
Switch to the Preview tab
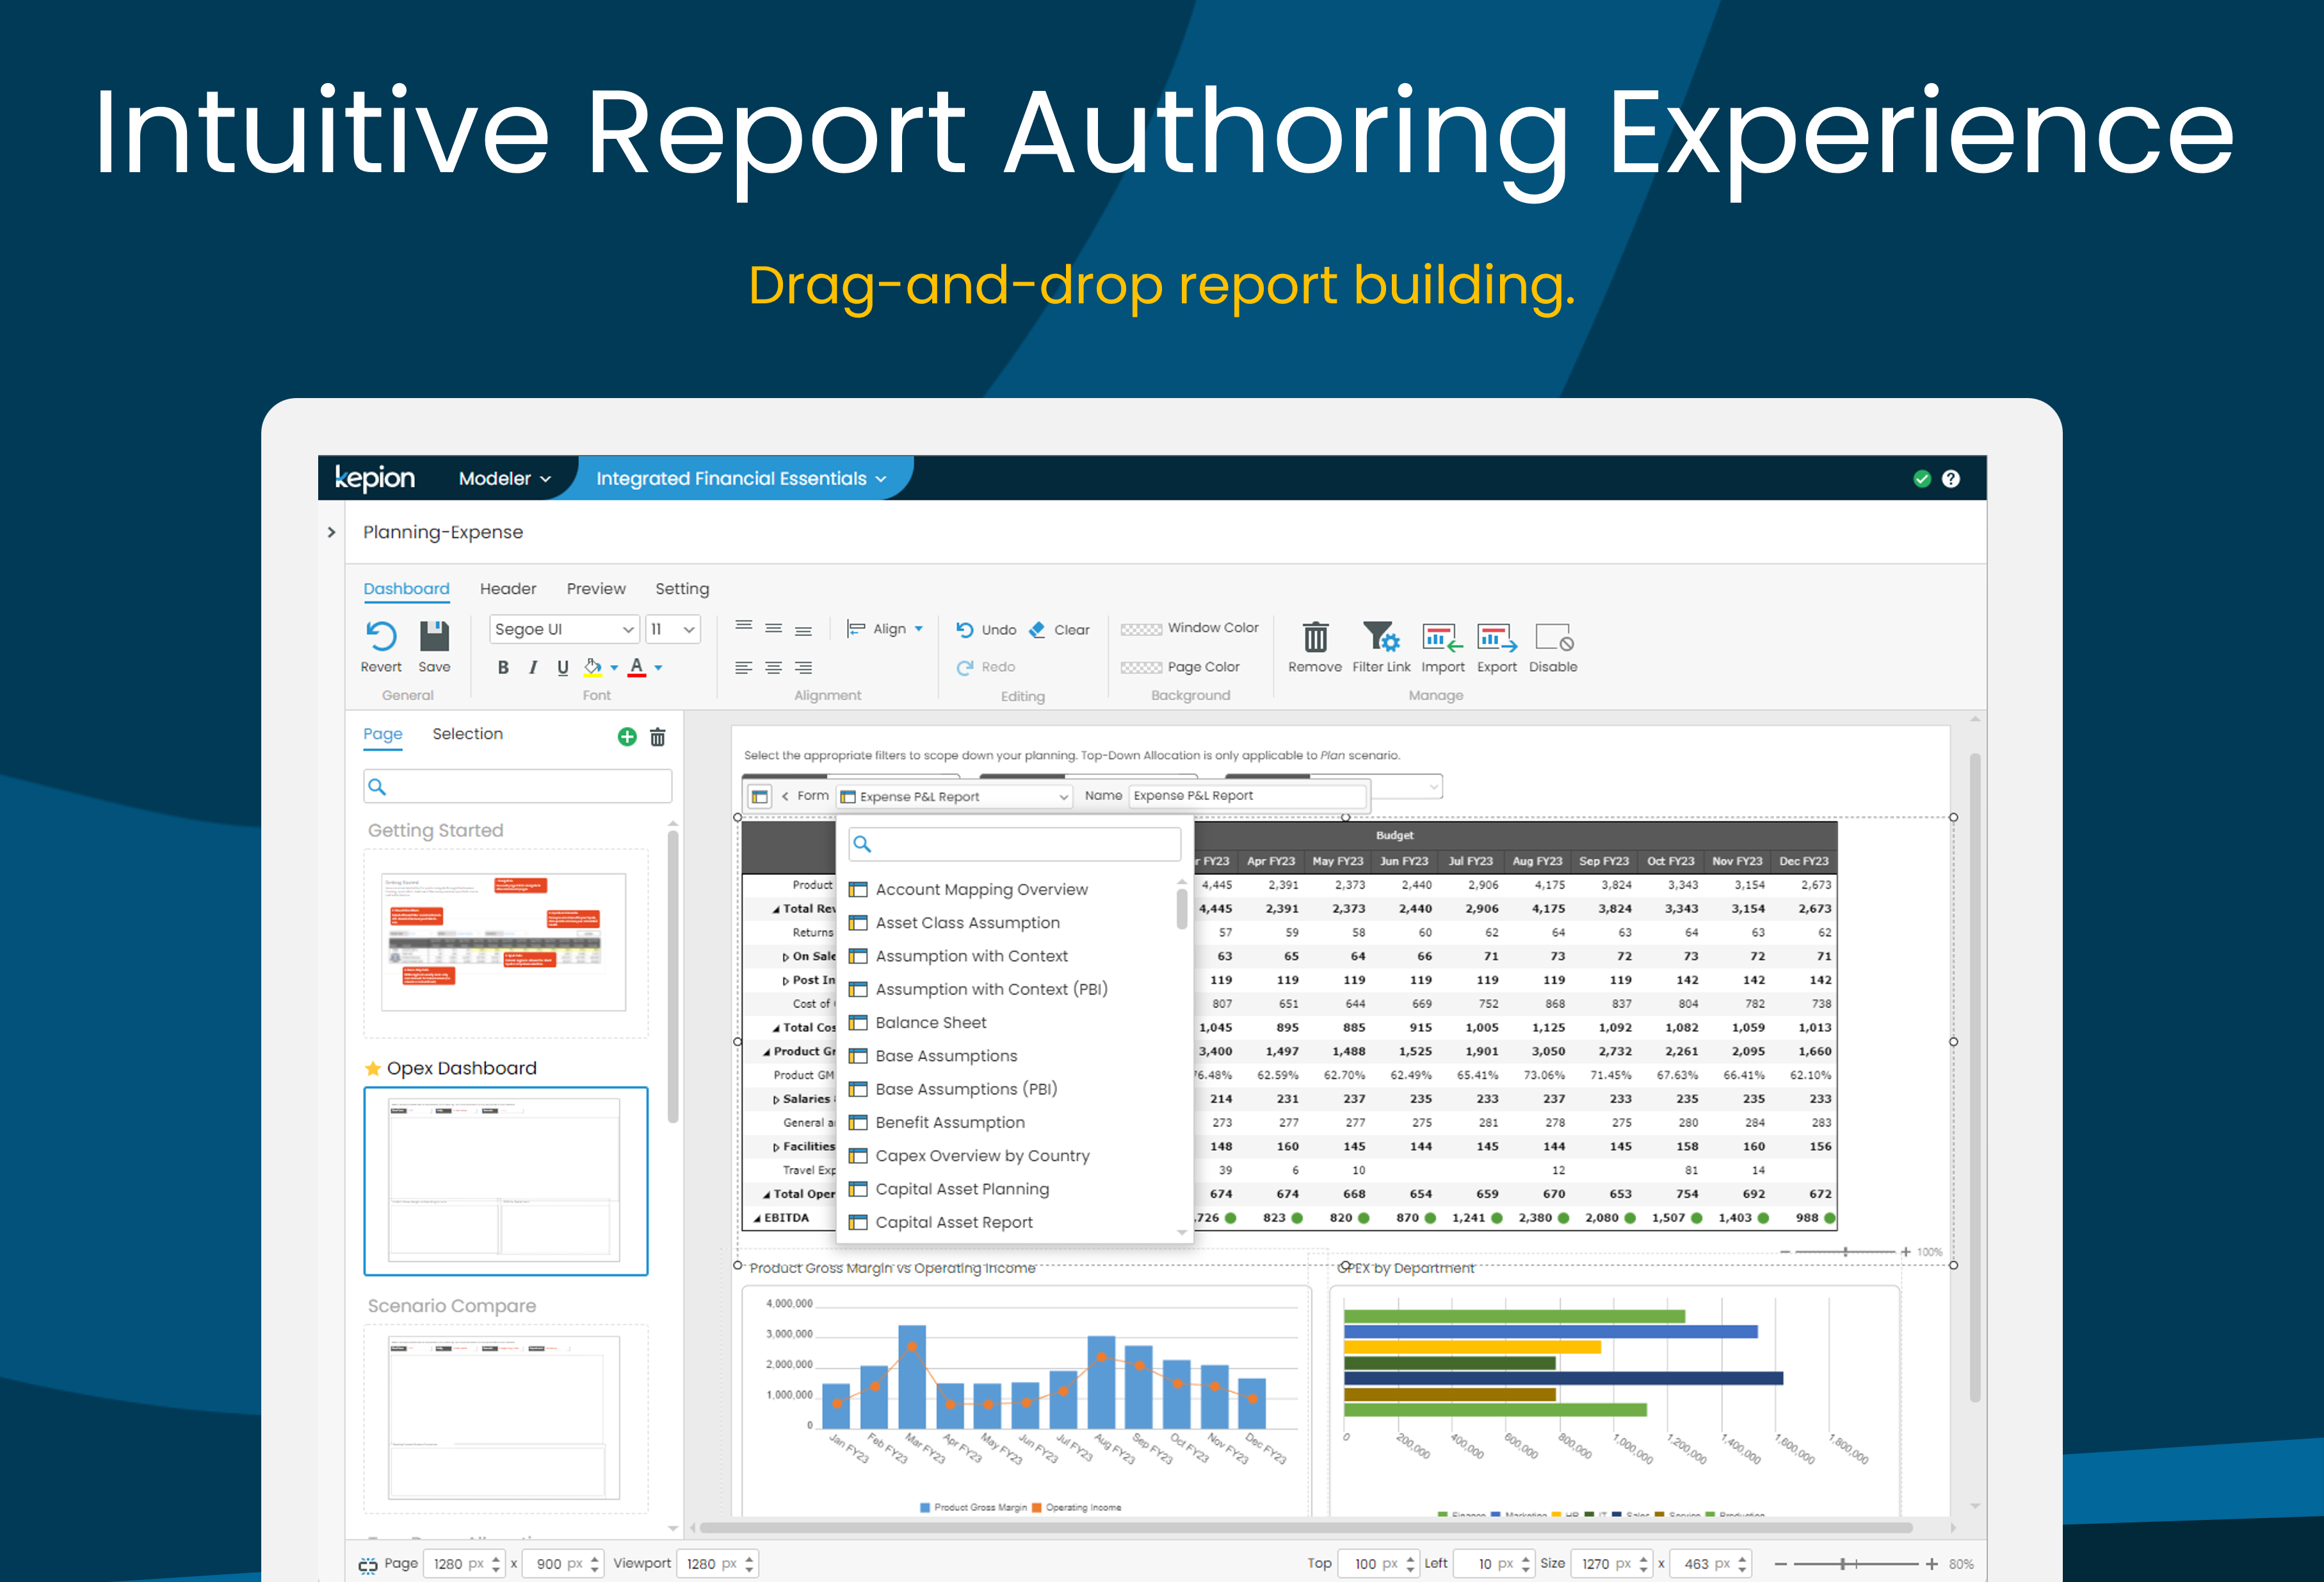(596, 589)
